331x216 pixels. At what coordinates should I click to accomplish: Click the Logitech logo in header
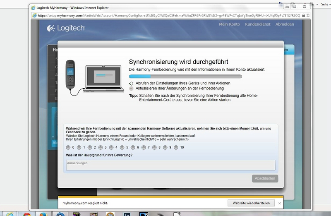click(66, 28)
